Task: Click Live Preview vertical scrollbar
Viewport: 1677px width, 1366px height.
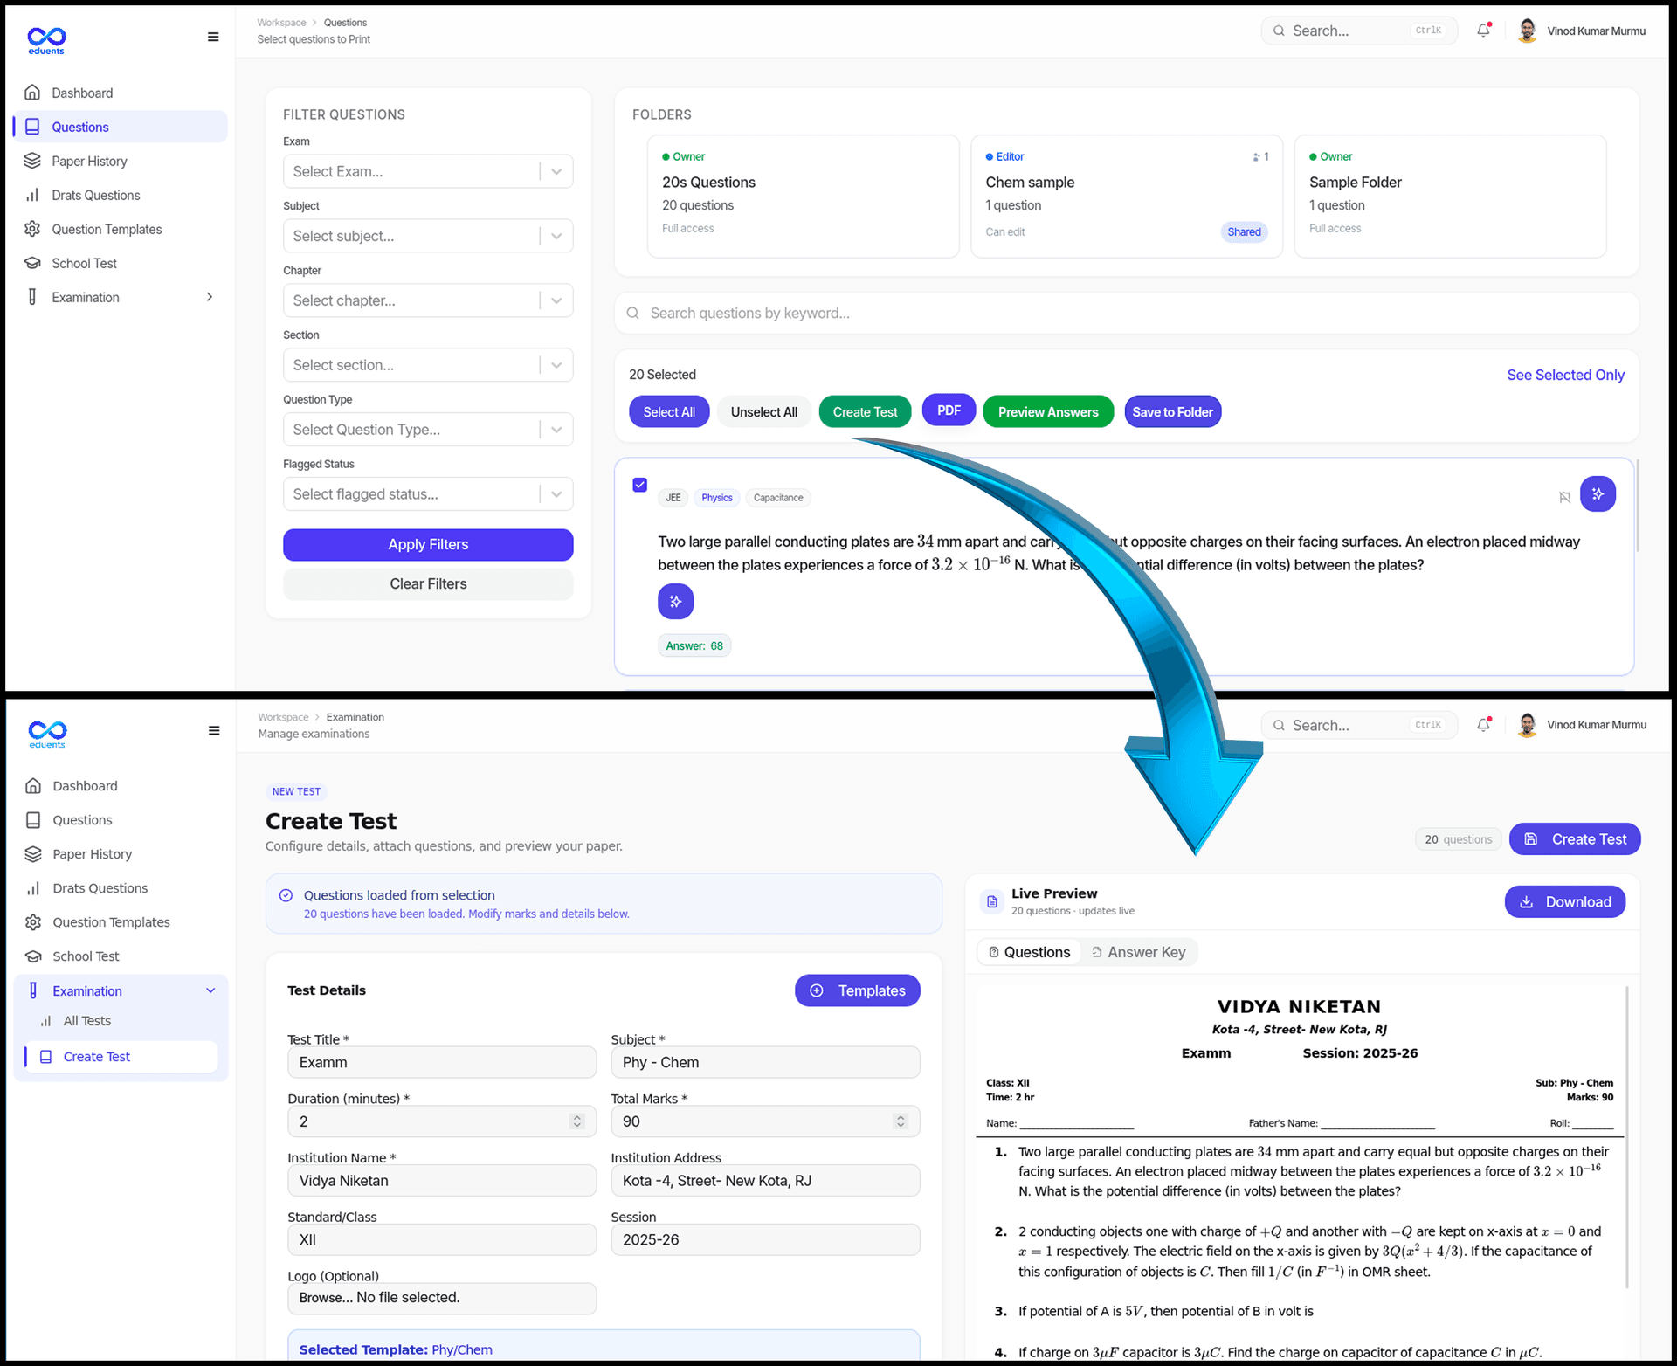Action: click(x=1627, y=1135)
